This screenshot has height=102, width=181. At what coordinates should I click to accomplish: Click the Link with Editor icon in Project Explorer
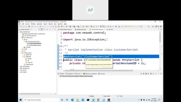click(42, 29)
